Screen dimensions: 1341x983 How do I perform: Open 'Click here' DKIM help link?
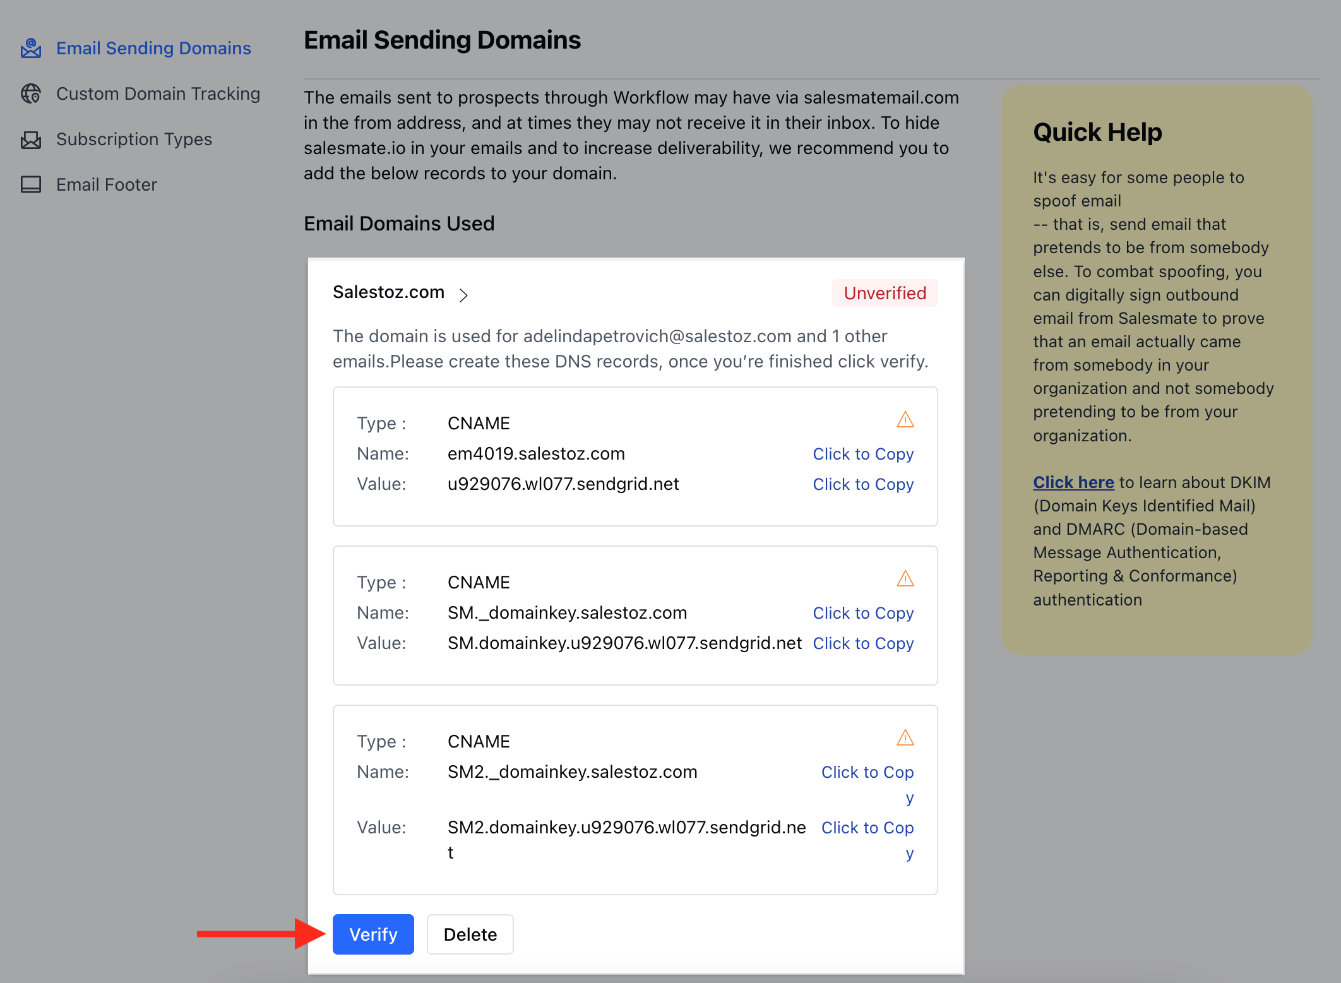pos(1073,482)
